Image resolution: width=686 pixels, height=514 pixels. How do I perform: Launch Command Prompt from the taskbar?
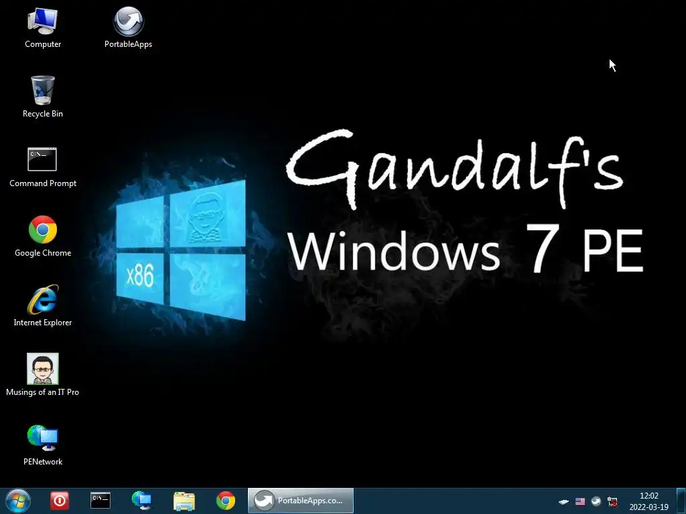tap(100, 501)
